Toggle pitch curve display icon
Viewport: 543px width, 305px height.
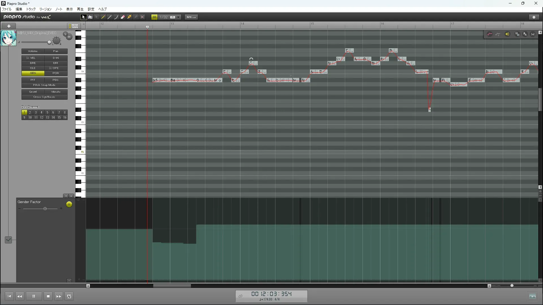[x=490, y=34]
